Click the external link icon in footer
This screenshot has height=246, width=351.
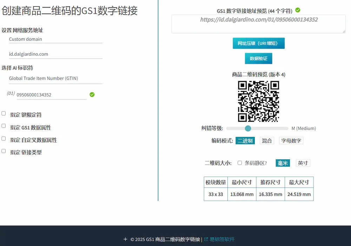[x=206, y=239]
